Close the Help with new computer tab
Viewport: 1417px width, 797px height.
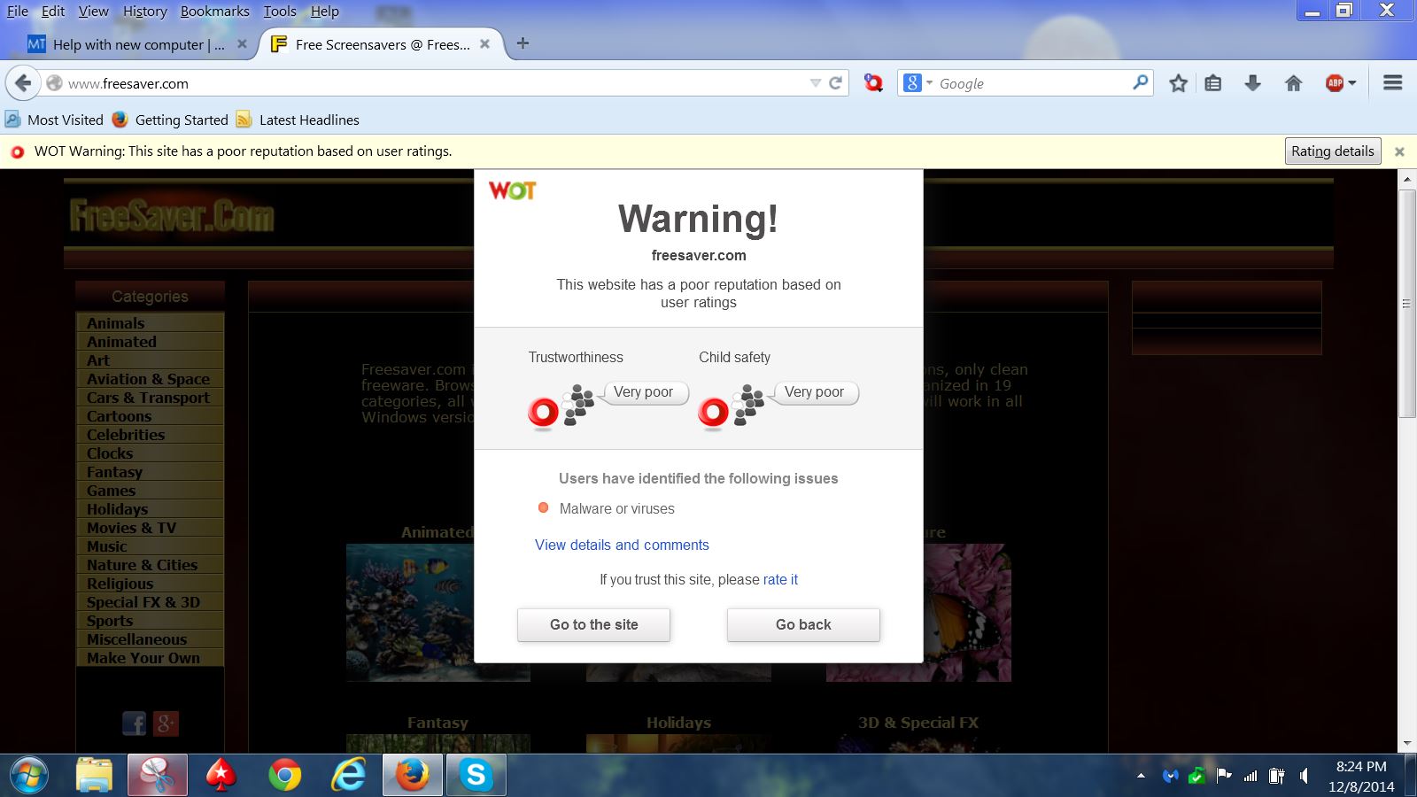click(242, 44)
